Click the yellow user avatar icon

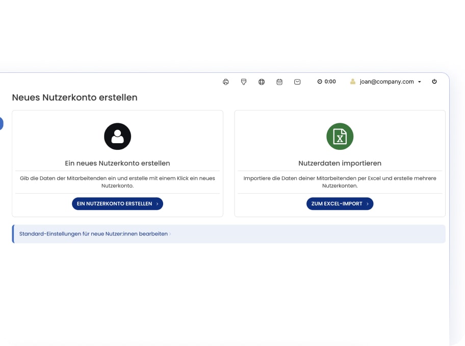pyautogui.click(x=353, y=82)
